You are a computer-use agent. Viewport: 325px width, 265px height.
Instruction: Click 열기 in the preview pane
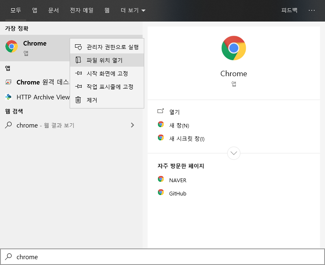pos(175,112)
